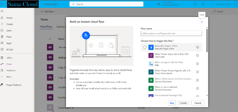This screenshot has height=112, width=238.
Task: Switch to the Cloud flows tab
Action: 46,27
